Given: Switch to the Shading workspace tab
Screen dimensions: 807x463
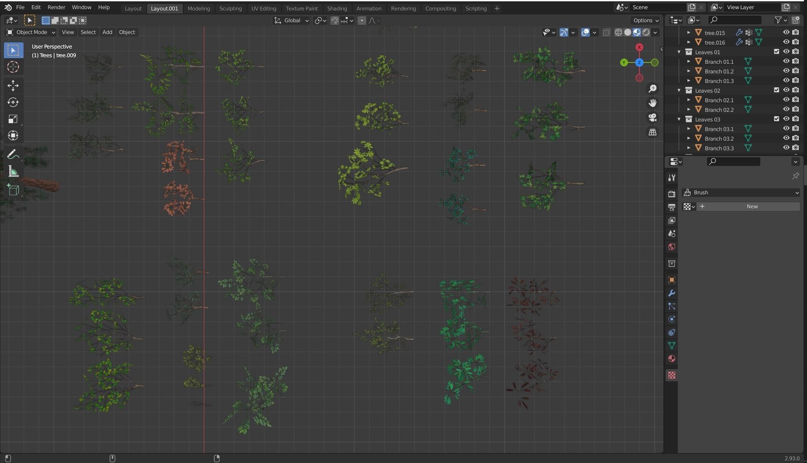Looking at the screenshot, I should (337, 8).
